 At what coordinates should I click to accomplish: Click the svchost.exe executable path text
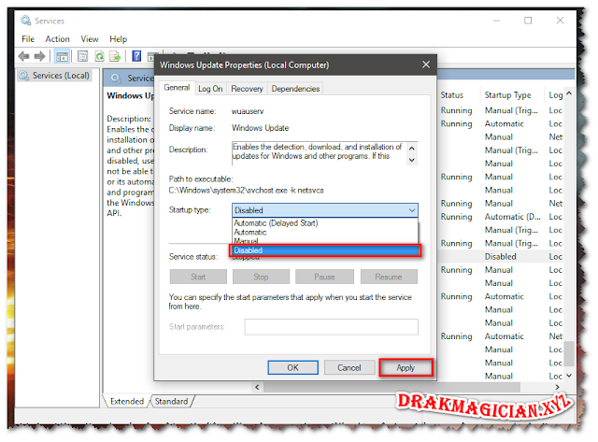tap(246, 191)
